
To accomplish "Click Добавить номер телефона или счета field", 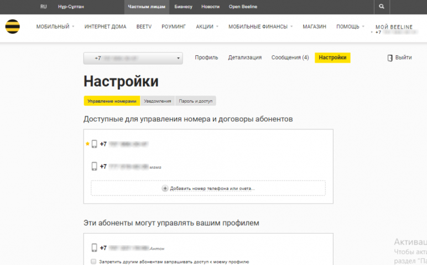I will [x=208, y=188].
